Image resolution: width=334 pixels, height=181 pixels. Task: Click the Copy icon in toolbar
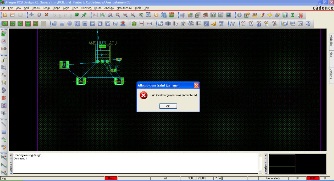pos(39,15)
